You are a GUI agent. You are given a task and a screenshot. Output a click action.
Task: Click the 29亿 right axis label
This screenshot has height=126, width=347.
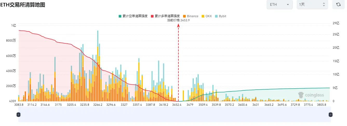[336, 23]
